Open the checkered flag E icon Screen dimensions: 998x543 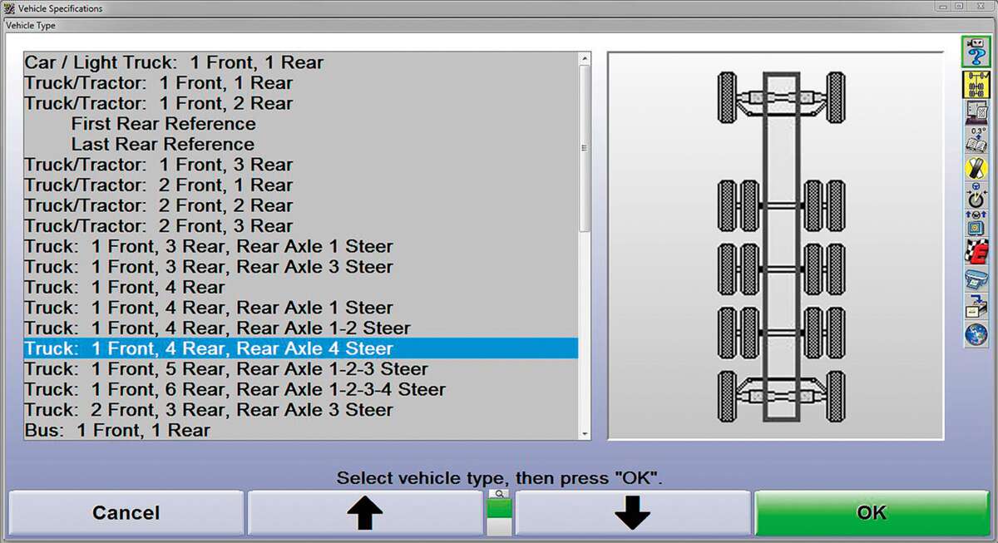coord(974,252)
